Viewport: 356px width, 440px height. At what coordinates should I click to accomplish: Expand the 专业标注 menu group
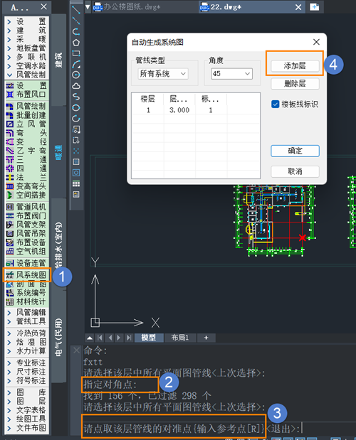click(27, 363)
